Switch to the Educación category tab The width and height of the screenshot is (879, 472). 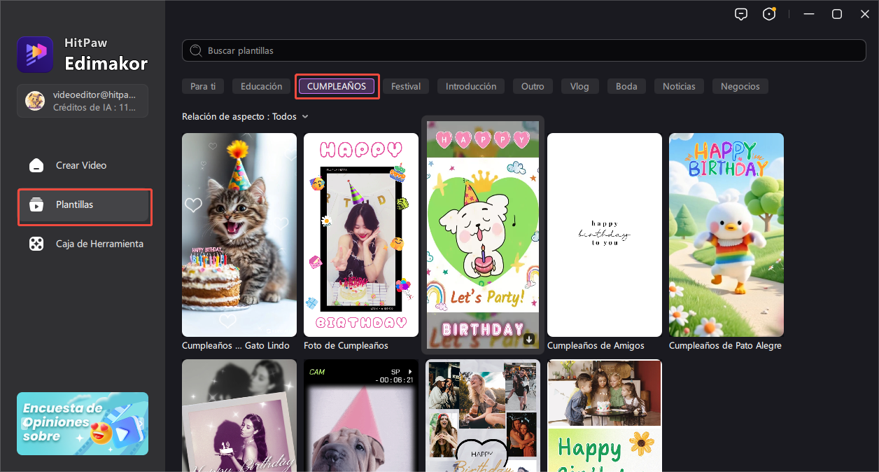coord(261,86)
